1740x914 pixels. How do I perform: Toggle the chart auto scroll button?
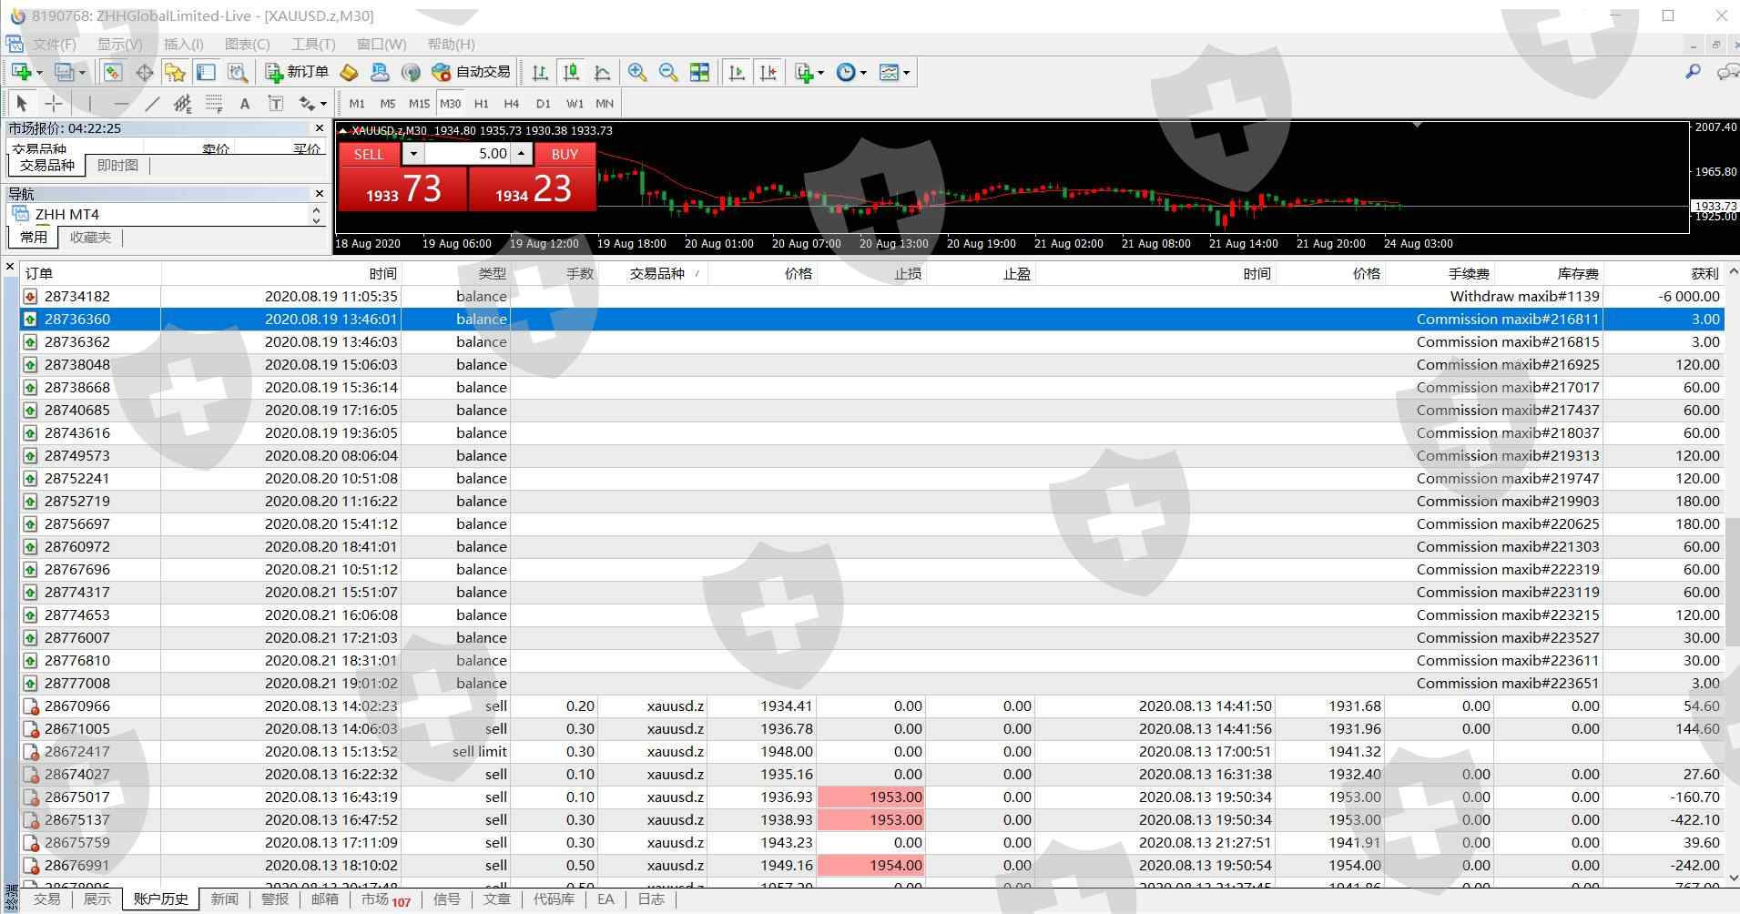[x=737, y=73]
